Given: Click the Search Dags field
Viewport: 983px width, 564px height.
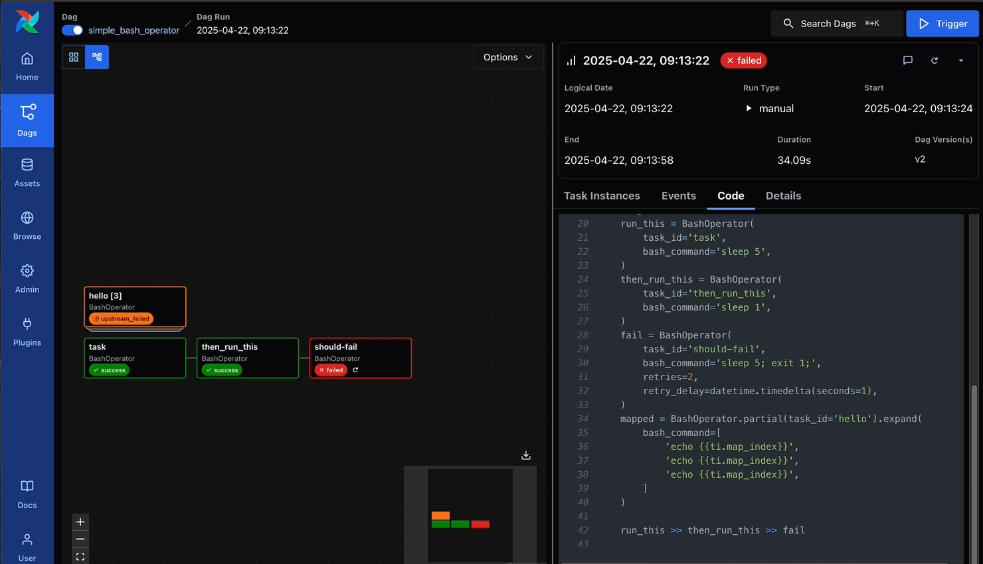Looking at the screenshot, I should tap(836, 24).
